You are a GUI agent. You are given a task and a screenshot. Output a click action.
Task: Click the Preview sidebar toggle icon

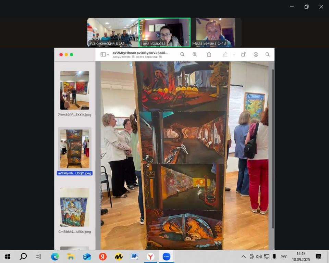103,54
